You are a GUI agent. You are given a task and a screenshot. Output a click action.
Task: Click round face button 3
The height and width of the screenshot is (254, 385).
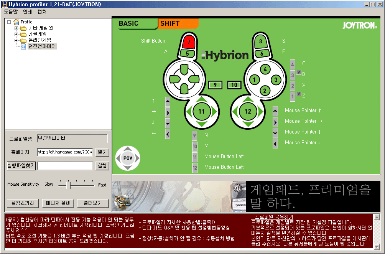(x=276, y=79)
